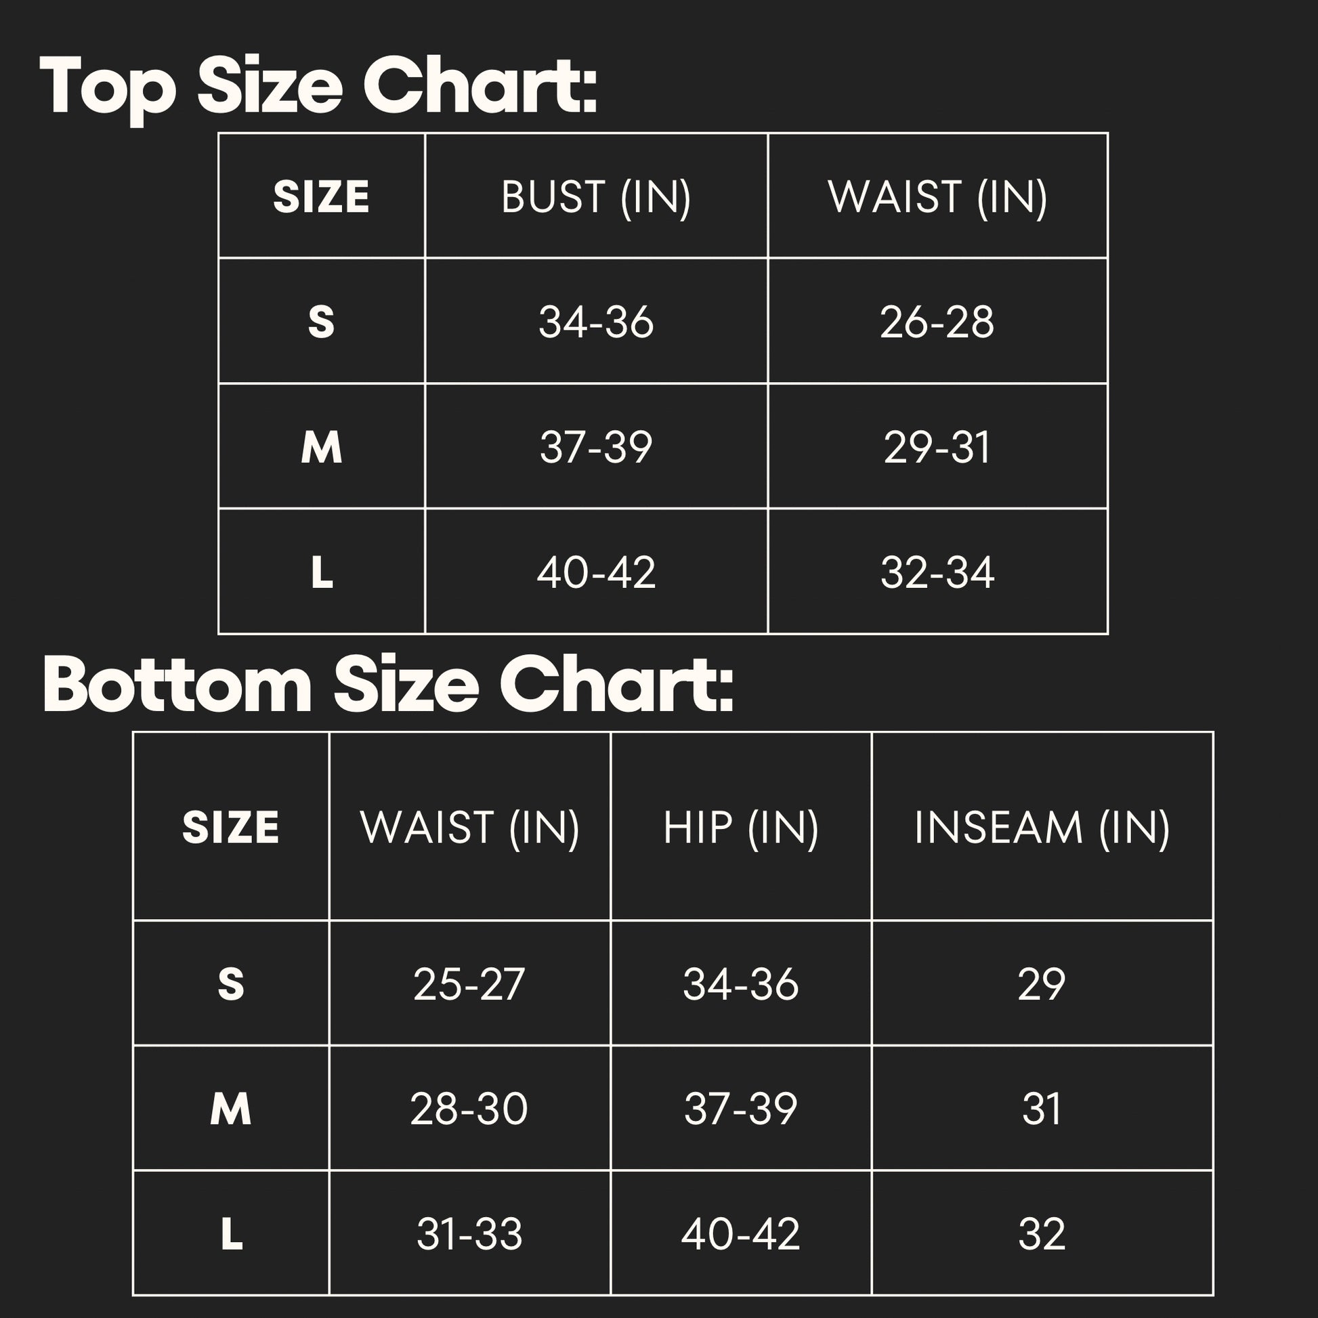
Task: Select bust value 34-36 for size S
Action: click(x=595, y=321)
